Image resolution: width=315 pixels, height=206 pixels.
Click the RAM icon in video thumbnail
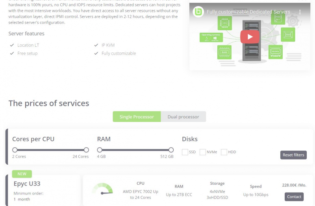point(224,52)
